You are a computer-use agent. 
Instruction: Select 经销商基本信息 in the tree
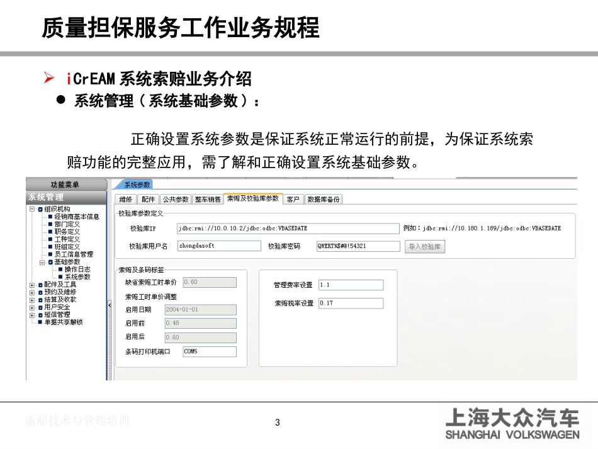tap(77, 217)
